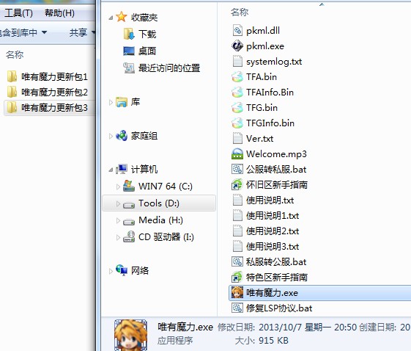Viewport: 411px width, 351px height.
Task: Open the 共享 dropdown in back window
Action: pos(82,32)
